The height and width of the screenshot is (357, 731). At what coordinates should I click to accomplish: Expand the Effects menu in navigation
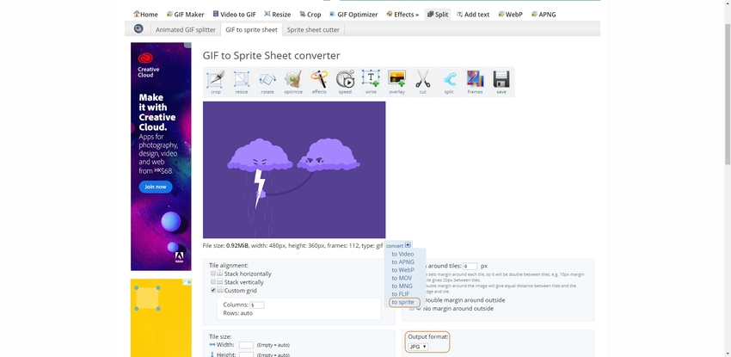[x=402, y=15]
